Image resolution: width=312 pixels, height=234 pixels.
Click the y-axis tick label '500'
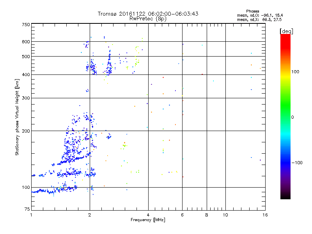coord(26,57)
